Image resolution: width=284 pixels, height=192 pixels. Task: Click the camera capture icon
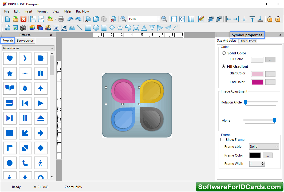coord(23,28)
